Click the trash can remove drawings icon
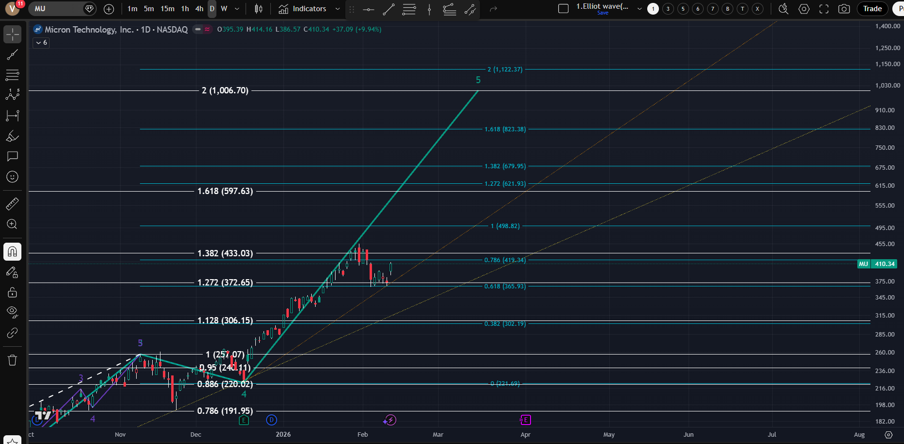This screenshot has width=904, height=444. (12, 360)
